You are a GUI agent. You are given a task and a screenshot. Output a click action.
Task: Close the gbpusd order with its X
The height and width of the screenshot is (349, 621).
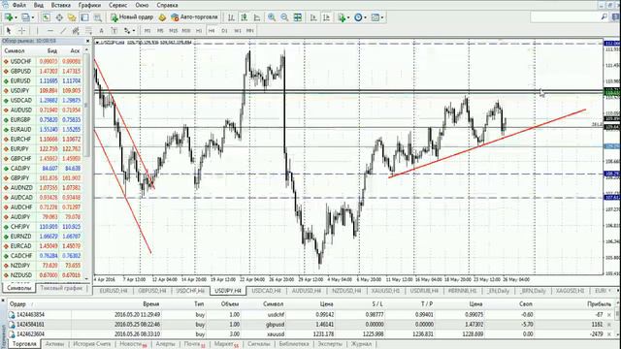pos(609,325)
